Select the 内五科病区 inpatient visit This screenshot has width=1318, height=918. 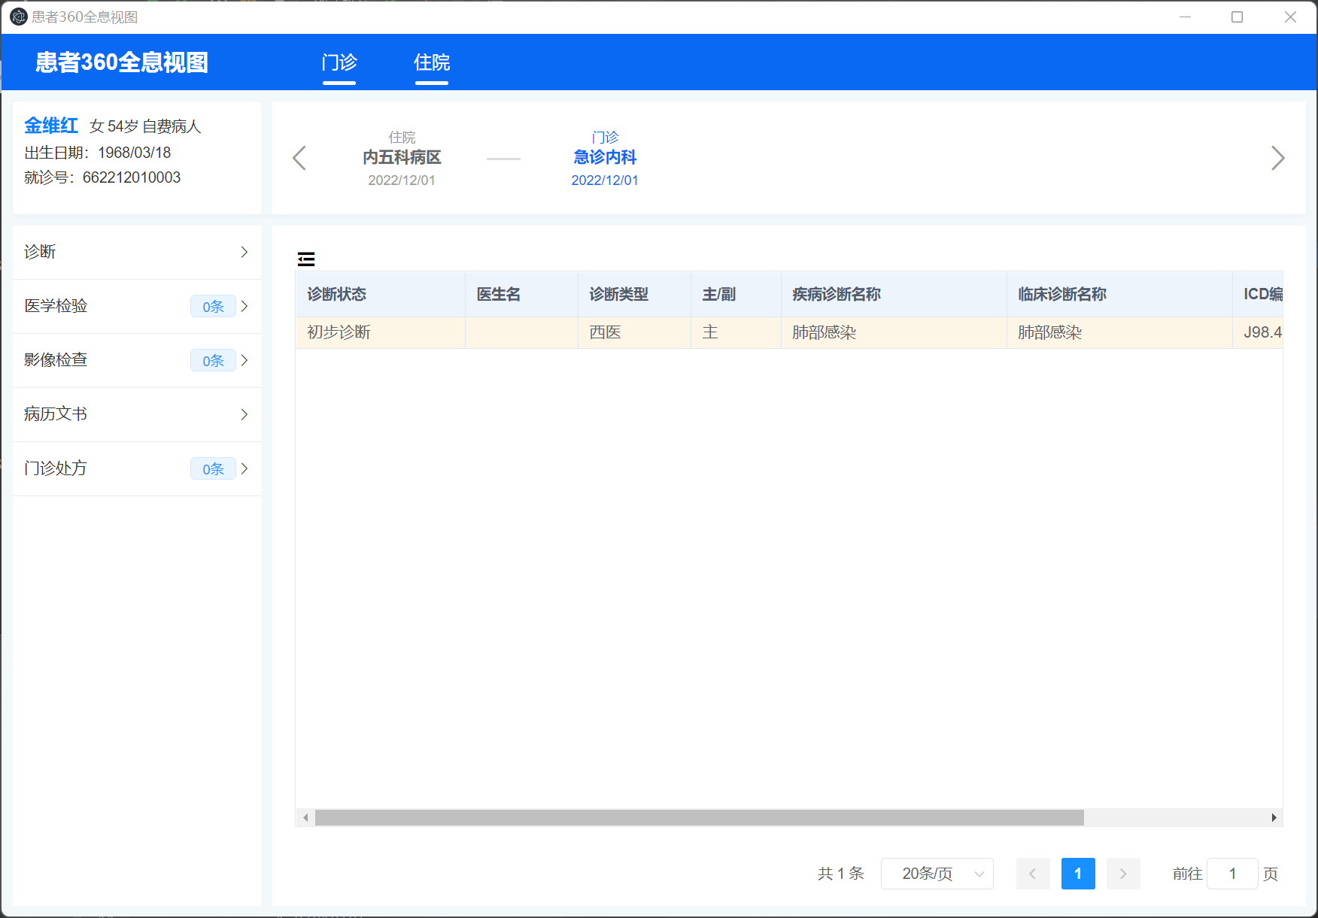402,158
